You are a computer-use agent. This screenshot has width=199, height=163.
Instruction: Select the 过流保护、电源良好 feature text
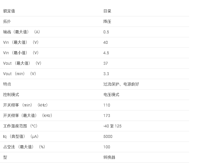[x=121, y=84]
